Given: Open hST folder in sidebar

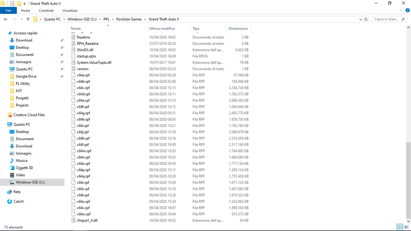Looking at the screenshot, I should coord(19,91).
